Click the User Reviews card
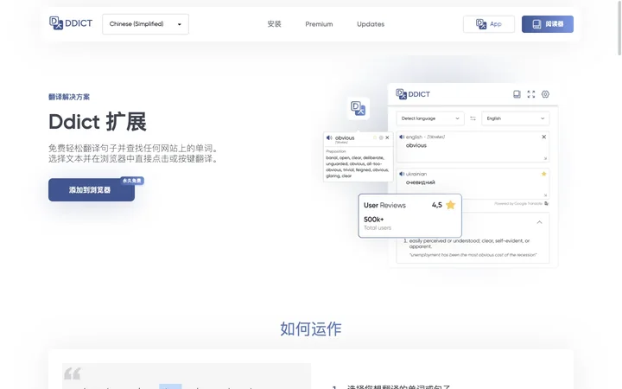The height and width of the screenshot is (389, 622). 409,215
